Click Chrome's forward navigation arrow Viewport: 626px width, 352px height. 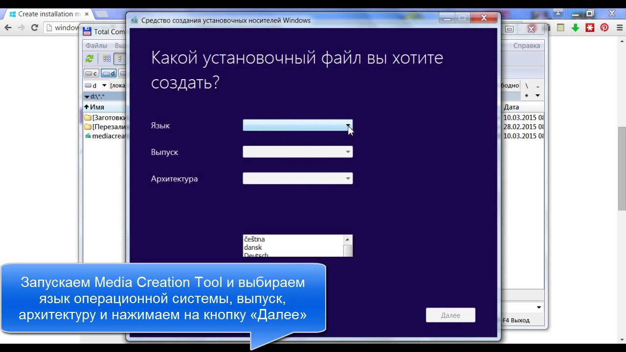21,28
